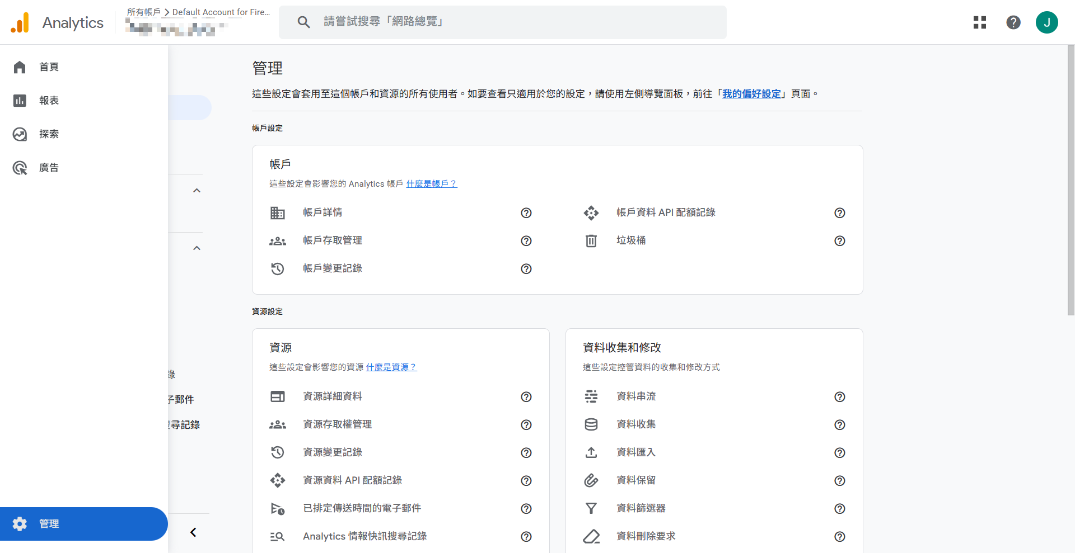Open 資料串流 (Data streams)
The image size is (1075, 553).
pyautogui.click(x=635, y=396)
